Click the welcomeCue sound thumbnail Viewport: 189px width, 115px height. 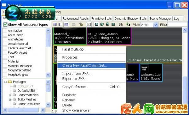click(151, 72)
